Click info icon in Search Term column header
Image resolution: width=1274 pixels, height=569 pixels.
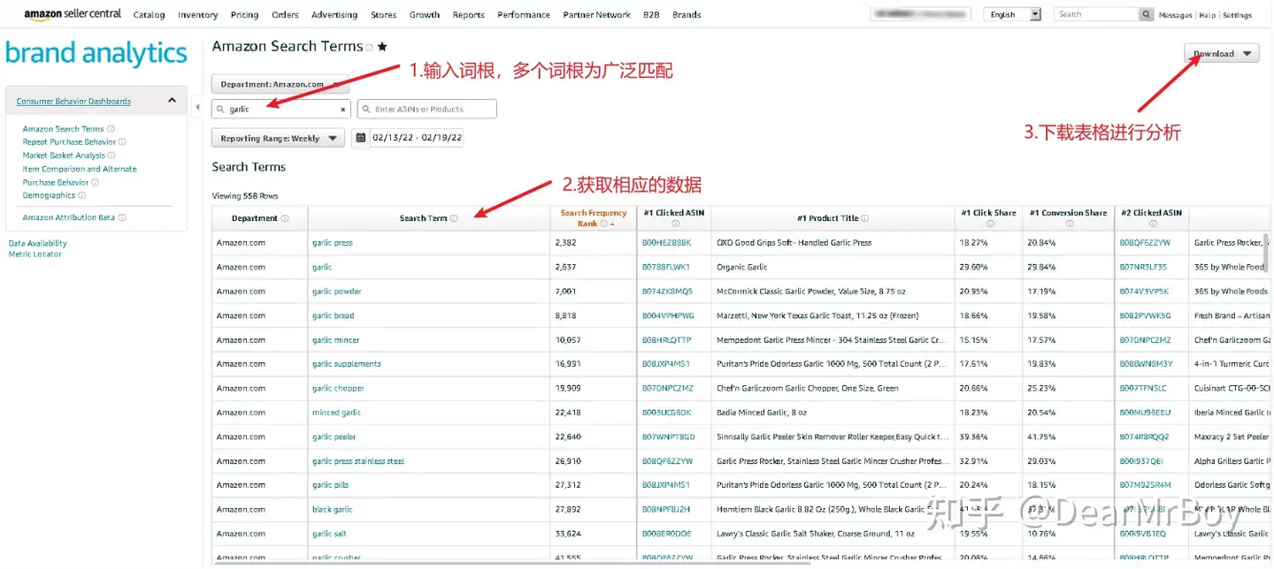click(454, 218)
